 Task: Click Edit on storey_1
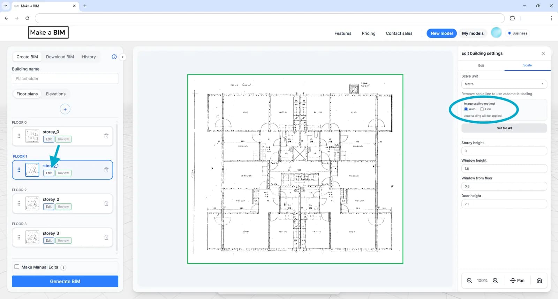point(49,173)
